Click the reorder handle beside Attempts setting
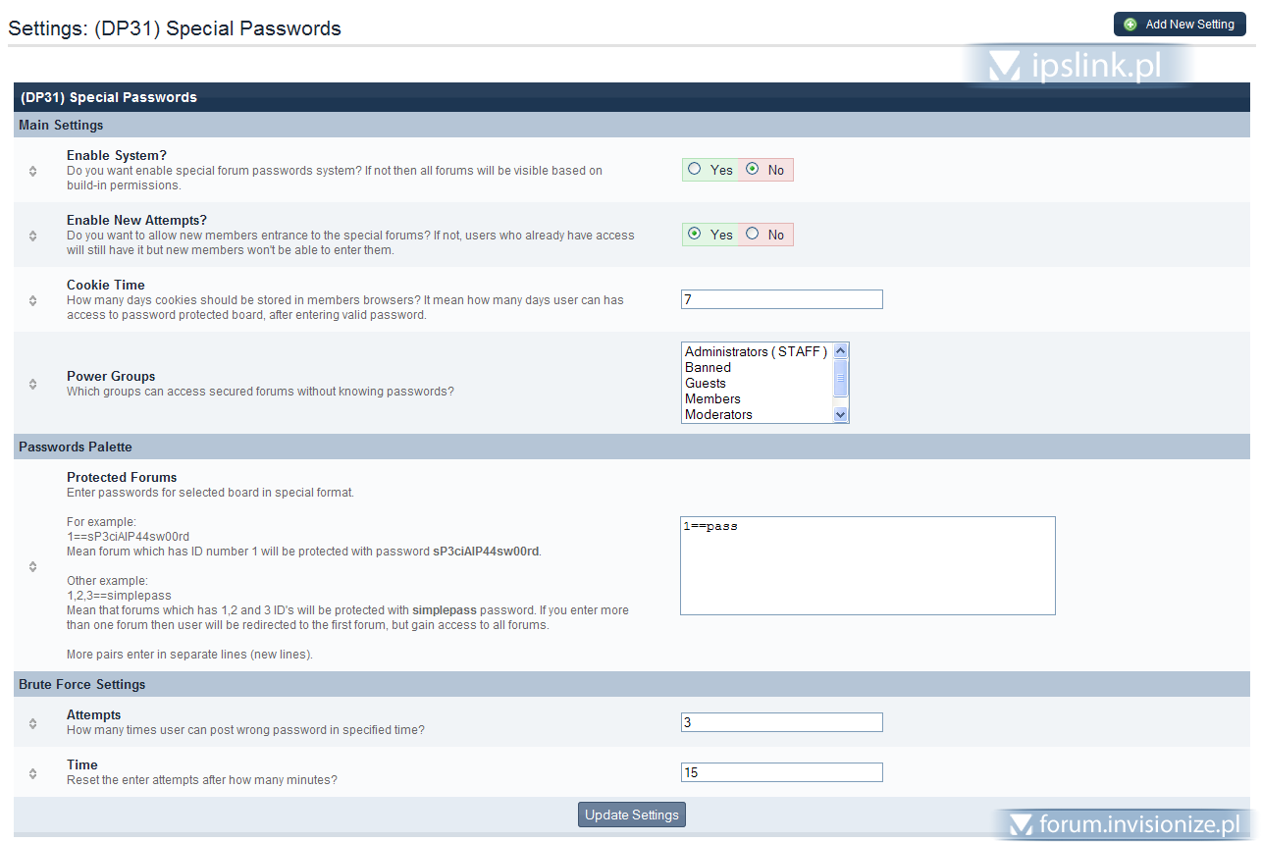The width and height of the screenshot is (1261, 842). point(32,723)
